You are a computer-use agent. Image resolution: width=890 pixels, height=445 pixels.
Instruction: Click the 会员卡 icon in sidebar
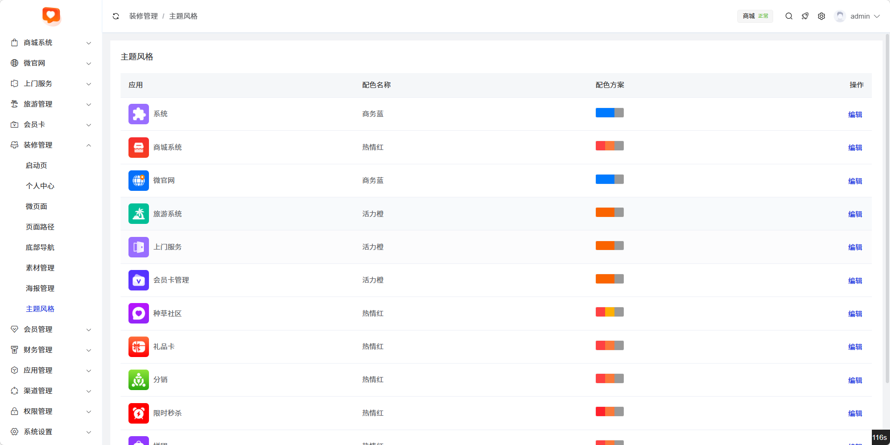coord(14,124)
